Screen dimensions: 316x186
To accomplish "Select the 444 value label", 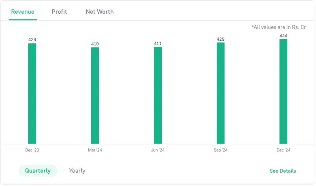I will point(283,36).
